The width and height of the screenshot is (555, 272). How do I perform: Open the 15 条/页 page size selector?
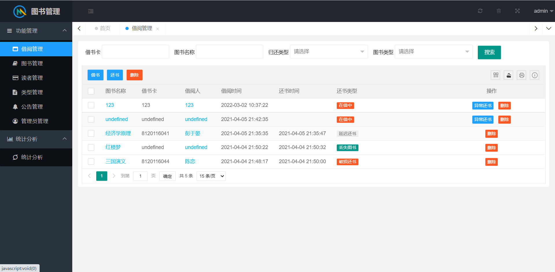[x=211, y=176]
